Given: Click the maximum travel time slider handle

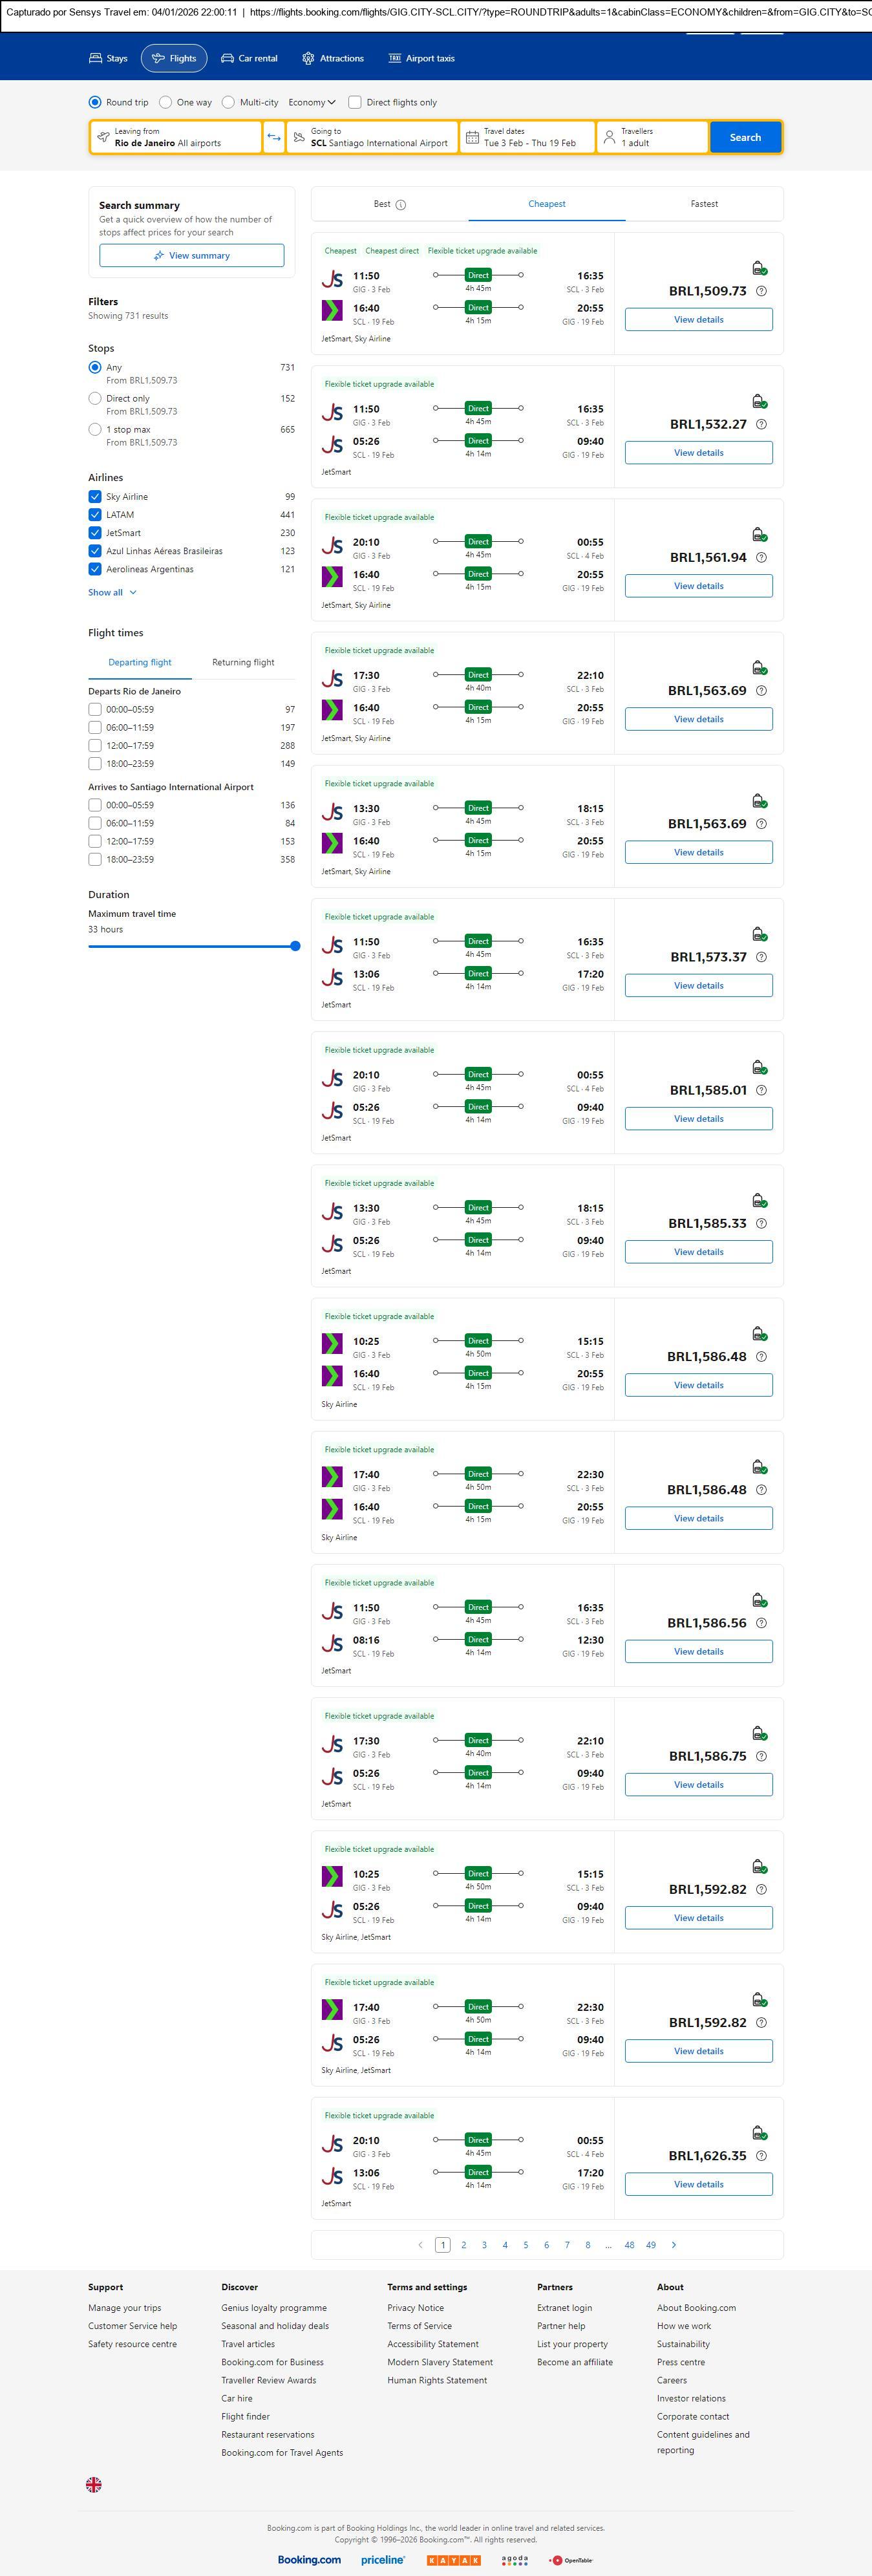Looking at the screenshot, I should [295, 946].
